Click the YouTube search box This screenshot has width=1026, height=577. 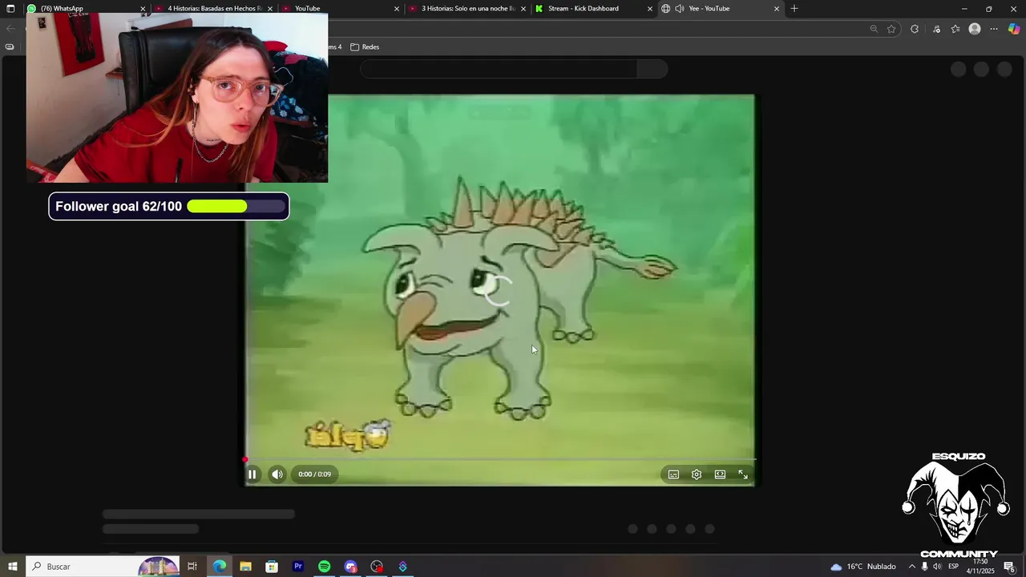(x=499, y=70)
